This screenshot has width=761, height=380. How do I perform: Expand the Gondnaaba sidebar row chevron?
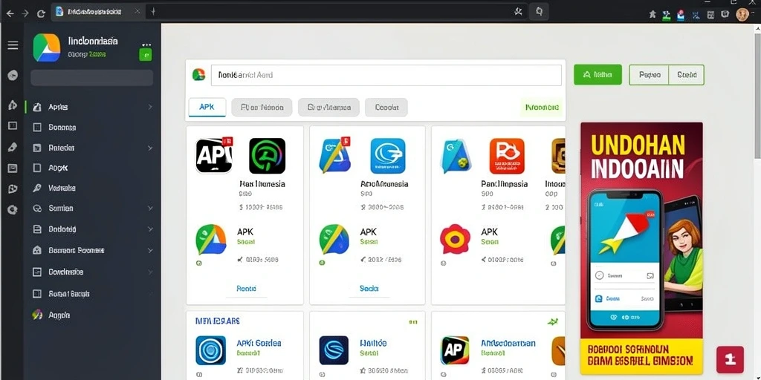150,272
